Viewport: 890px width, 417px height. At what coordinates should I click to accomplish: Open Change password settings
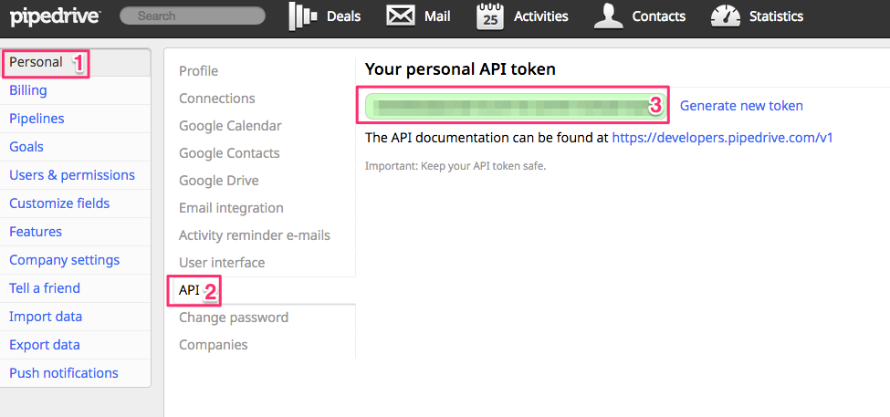pyautogui.click(x=234, y=318)
